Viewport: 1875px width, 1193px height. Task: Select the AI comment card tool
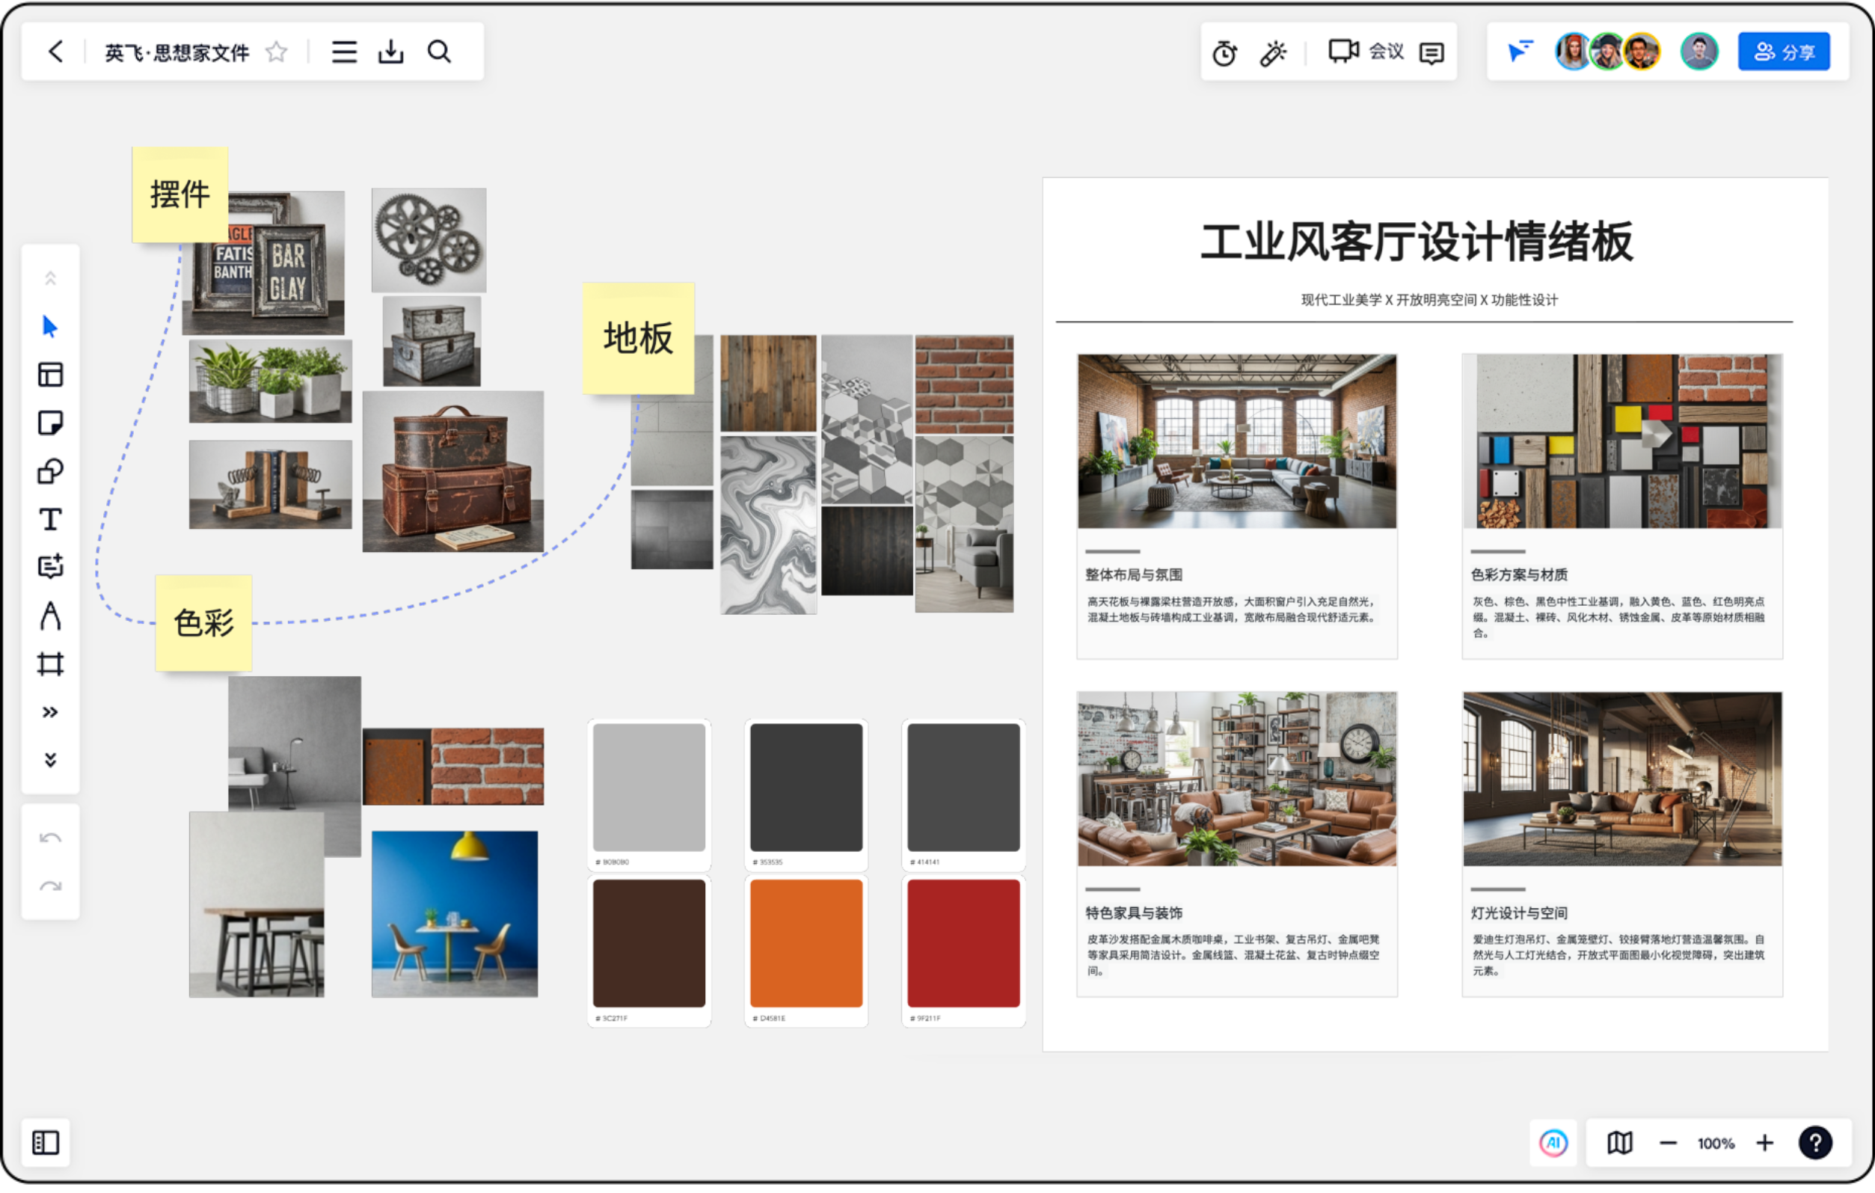click(x=51, y=567)
